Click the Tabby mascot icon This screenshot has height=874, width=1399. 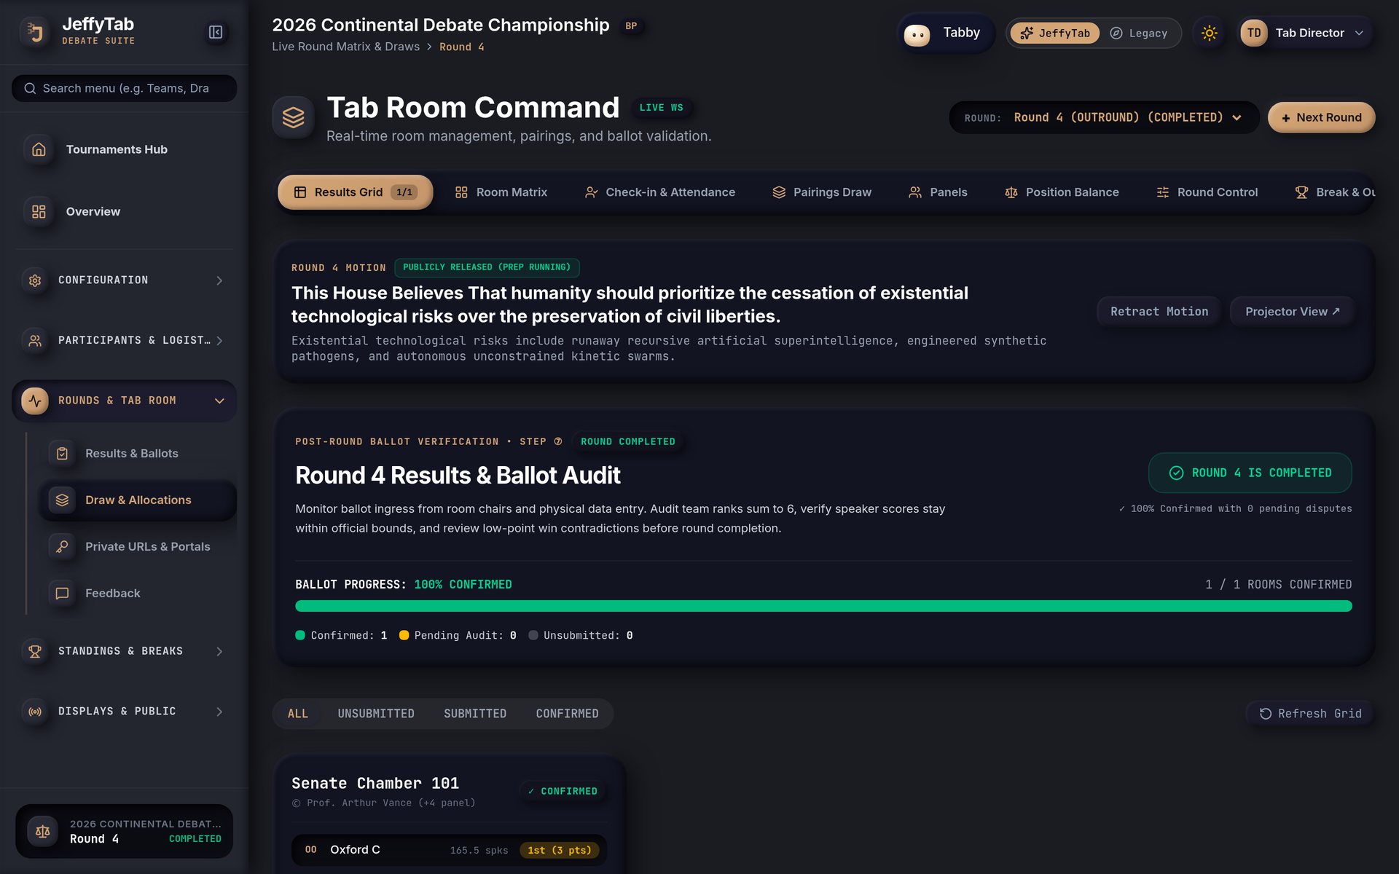coord(917,34)
